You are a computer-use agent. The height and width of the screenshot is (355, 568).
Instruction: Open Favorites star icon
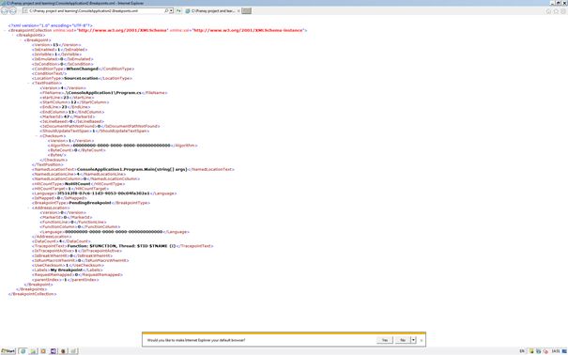click(x=556, y=11)
